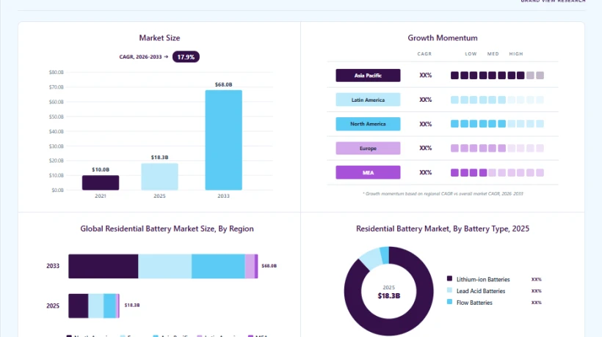Click the '2025' label of the stacked bar
Screen dimensions: 602x337
[x=53, y=305]
